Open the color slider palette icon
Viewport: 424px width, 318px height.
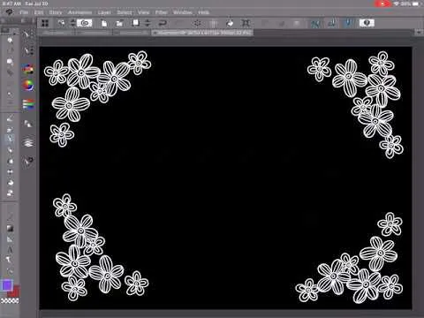(x=28, y=104)
